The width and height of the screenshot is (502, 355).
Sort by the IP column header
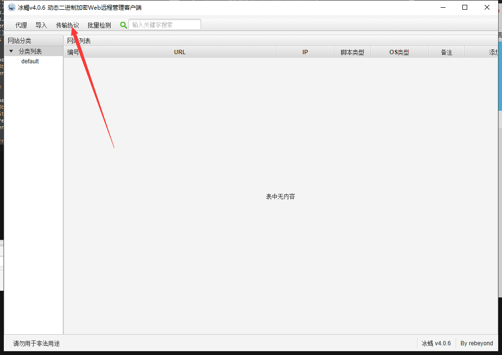(x=305, y=52)
